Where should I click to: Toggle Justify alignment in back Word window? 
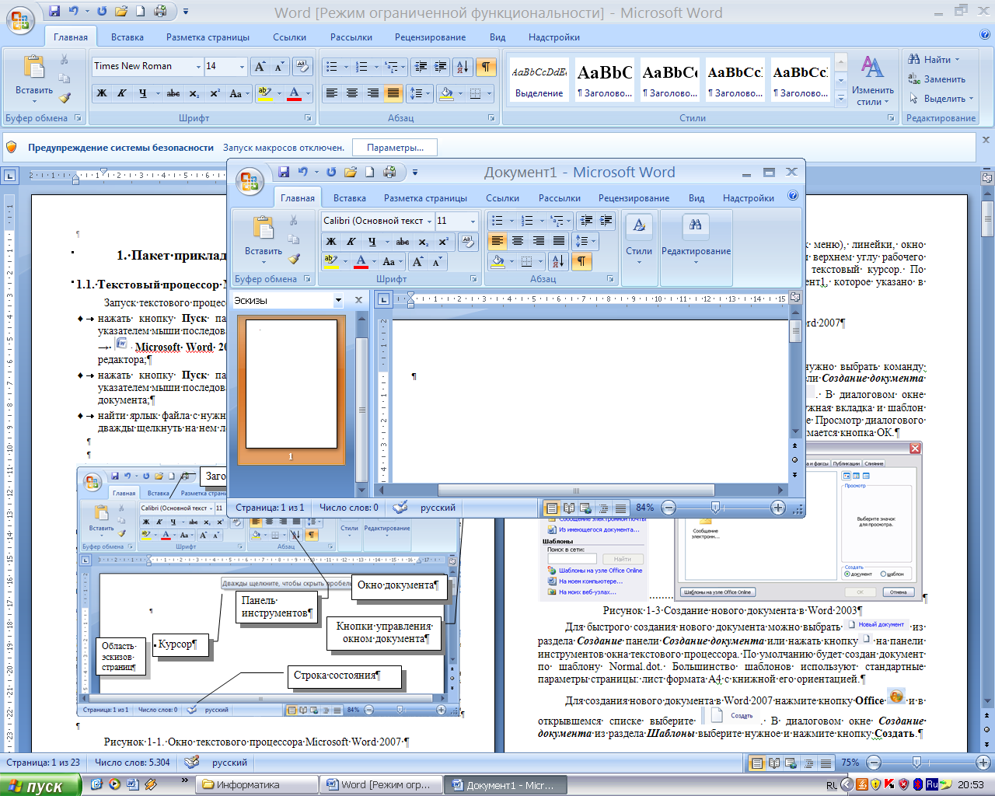[393, 93]
